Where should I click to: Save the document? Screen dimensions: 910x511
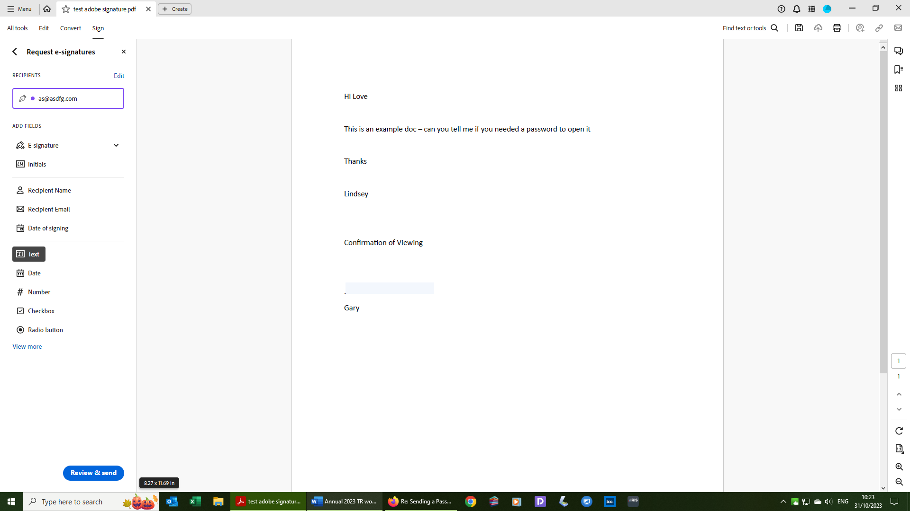(x=799, y=28)
